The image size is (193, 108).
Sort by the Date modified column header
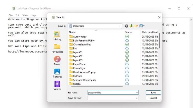click(x=150, y=32)
